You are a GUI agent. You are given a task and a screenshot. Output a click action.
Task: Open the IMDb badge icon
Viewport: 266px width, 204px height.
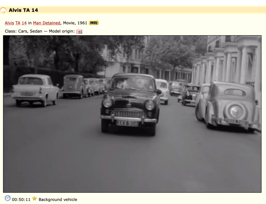coord(94,23)
